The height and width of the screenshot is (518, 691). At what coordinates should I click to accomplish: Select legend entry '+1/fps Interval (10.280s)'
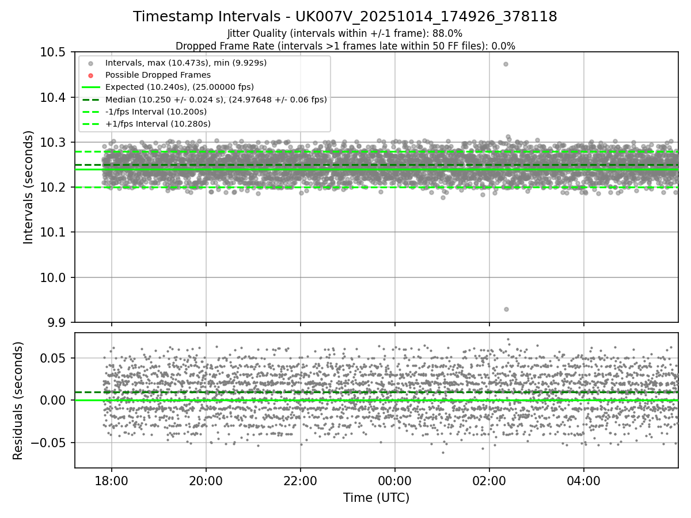158,124
